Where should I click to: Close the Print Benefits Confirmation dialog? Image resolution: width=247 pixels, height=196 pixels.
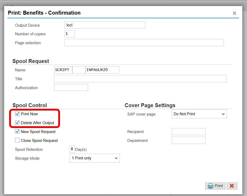click(x=234, y=13)
